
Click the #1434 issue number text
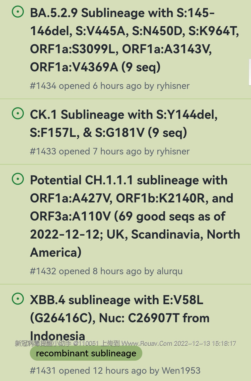click(x=43, y=86)
